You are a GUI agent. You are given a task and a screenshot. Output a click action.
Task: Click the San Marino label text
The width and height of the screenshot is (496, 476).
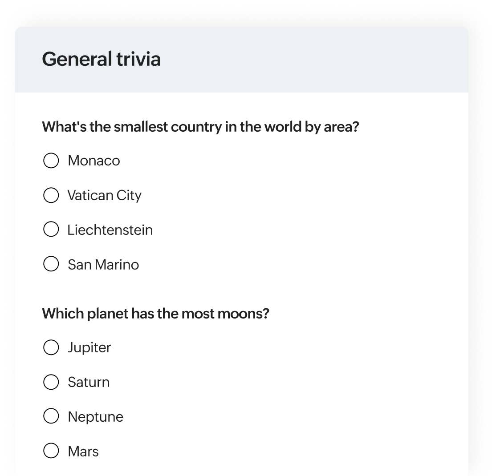tap(103, 264)
